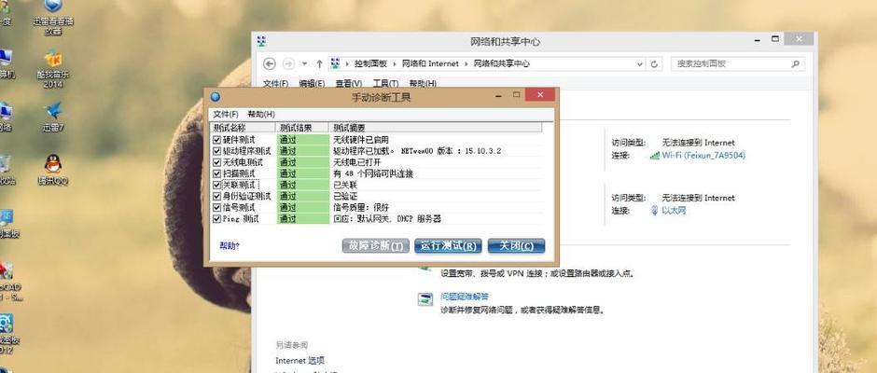877x373 pixels.
Task: Toggle the 无线电测试 checkbox
Action: click(x=217, y=162)
